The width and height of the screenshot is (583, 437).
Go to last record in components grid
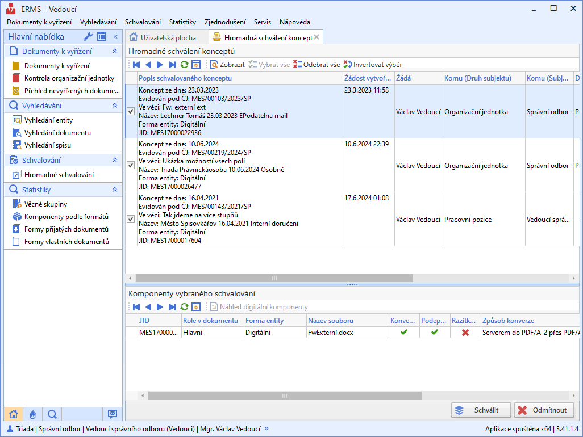(172, 307)
